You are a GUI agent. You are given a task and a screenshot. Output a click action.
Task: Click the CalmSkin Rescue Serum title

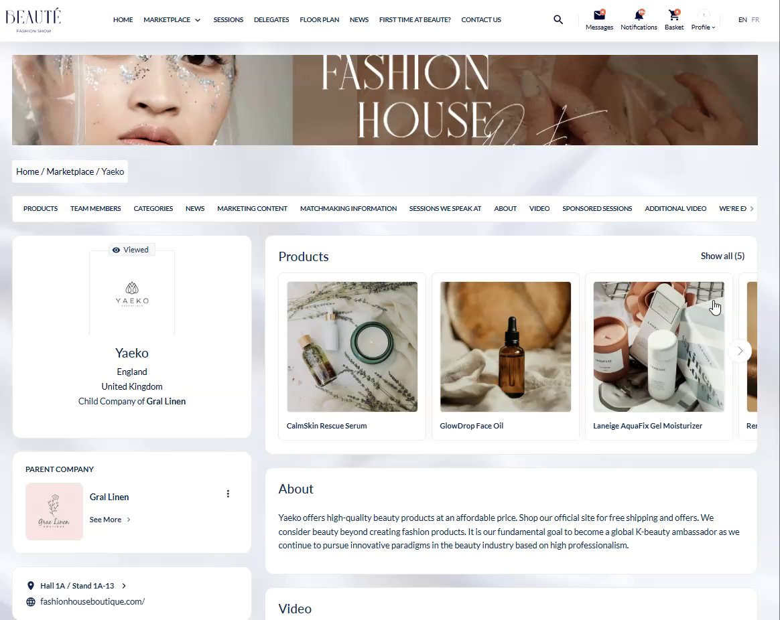coord(326,426)
